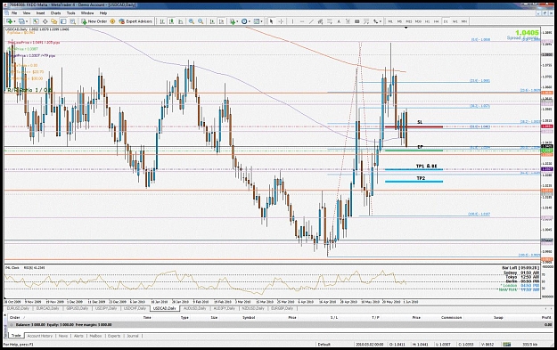557x350 pixels.
Task: Click the Zoom In magnifier icon
Action: (192, 21)
